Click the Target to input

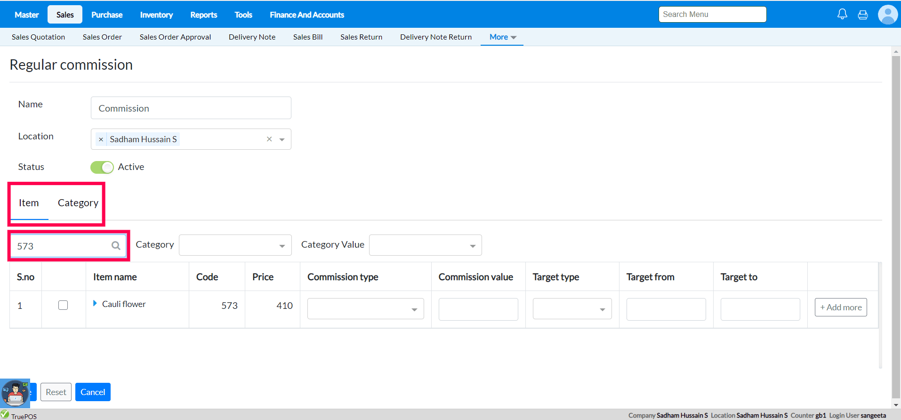[760, 309]
